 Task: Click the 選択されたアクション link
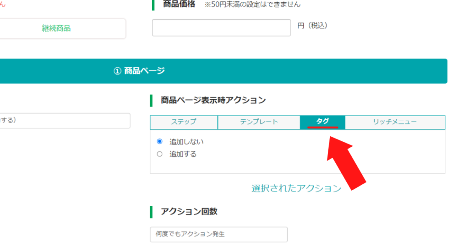coord(296,188)
